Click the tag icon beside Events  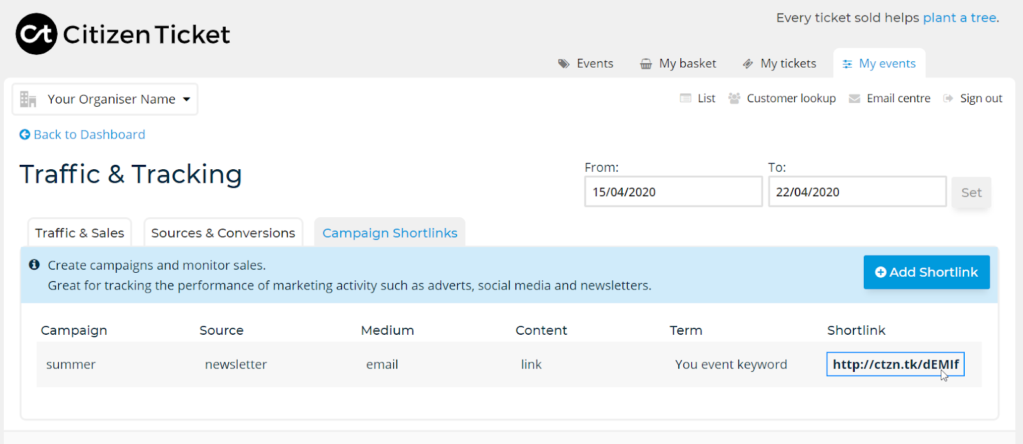pos(563,64)
